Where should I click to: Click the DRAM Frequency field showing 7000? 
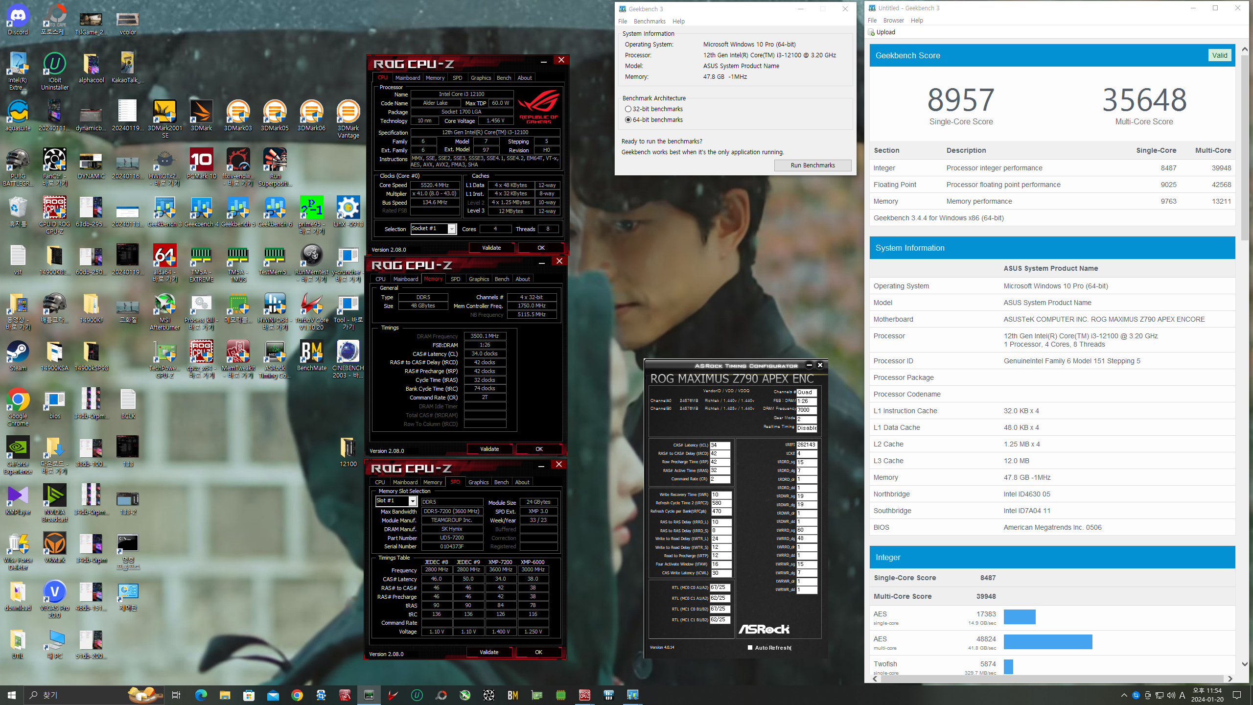pos(807,410)
